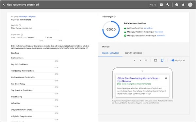Screen dimensions: 196x122
Task: Close the New responsive search ad dialog
Action: pyautogui.click(x=4, y=5)
